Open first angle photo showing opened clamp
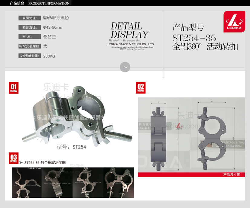Image resolution: width=250 pixels, height=208 pixels. (27, 183)
